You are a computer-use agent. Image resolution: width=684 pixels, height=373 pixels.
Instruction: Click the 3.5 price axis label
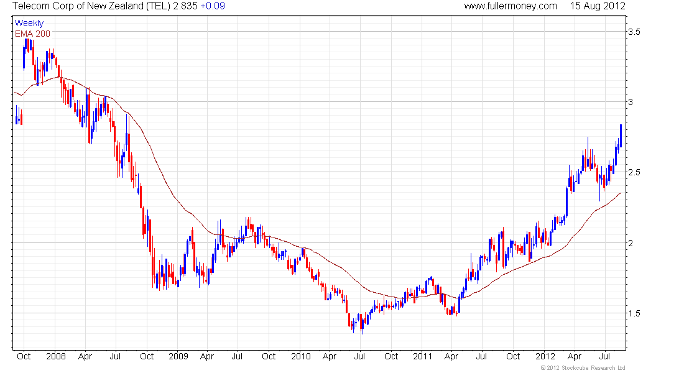(634, 31)
